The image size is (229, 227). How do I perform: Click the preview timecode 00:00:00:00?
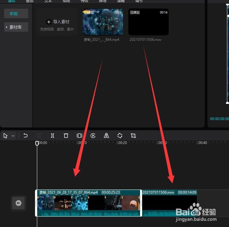pyautogui.click(x=219, y=119)
